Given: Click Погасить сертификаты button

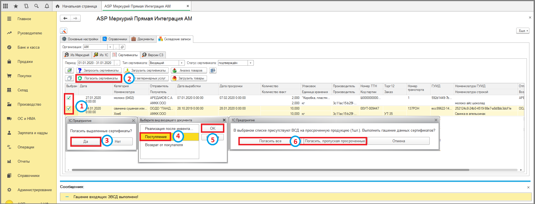Looking at the screenshot, I should [x=99, y=78].
